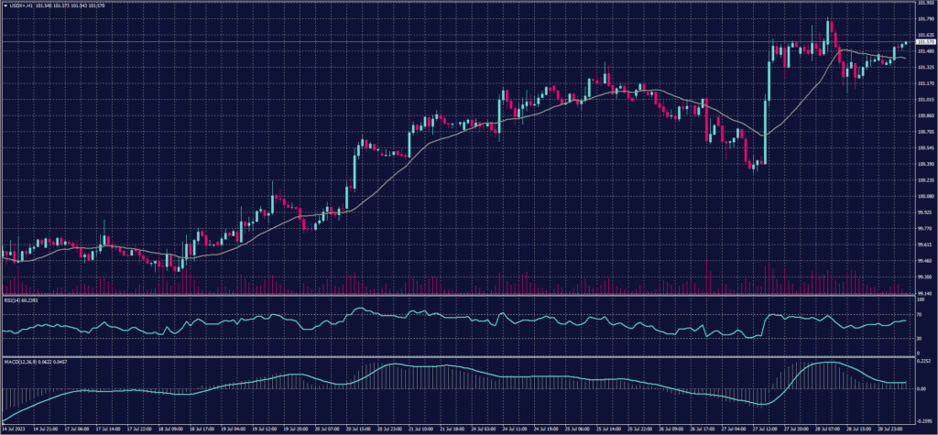Click the 27 Jul 12:00 time label
Image resolution: width=938 pixels, height=435 pixels.
pyautogui.click(x=766, y=428)
